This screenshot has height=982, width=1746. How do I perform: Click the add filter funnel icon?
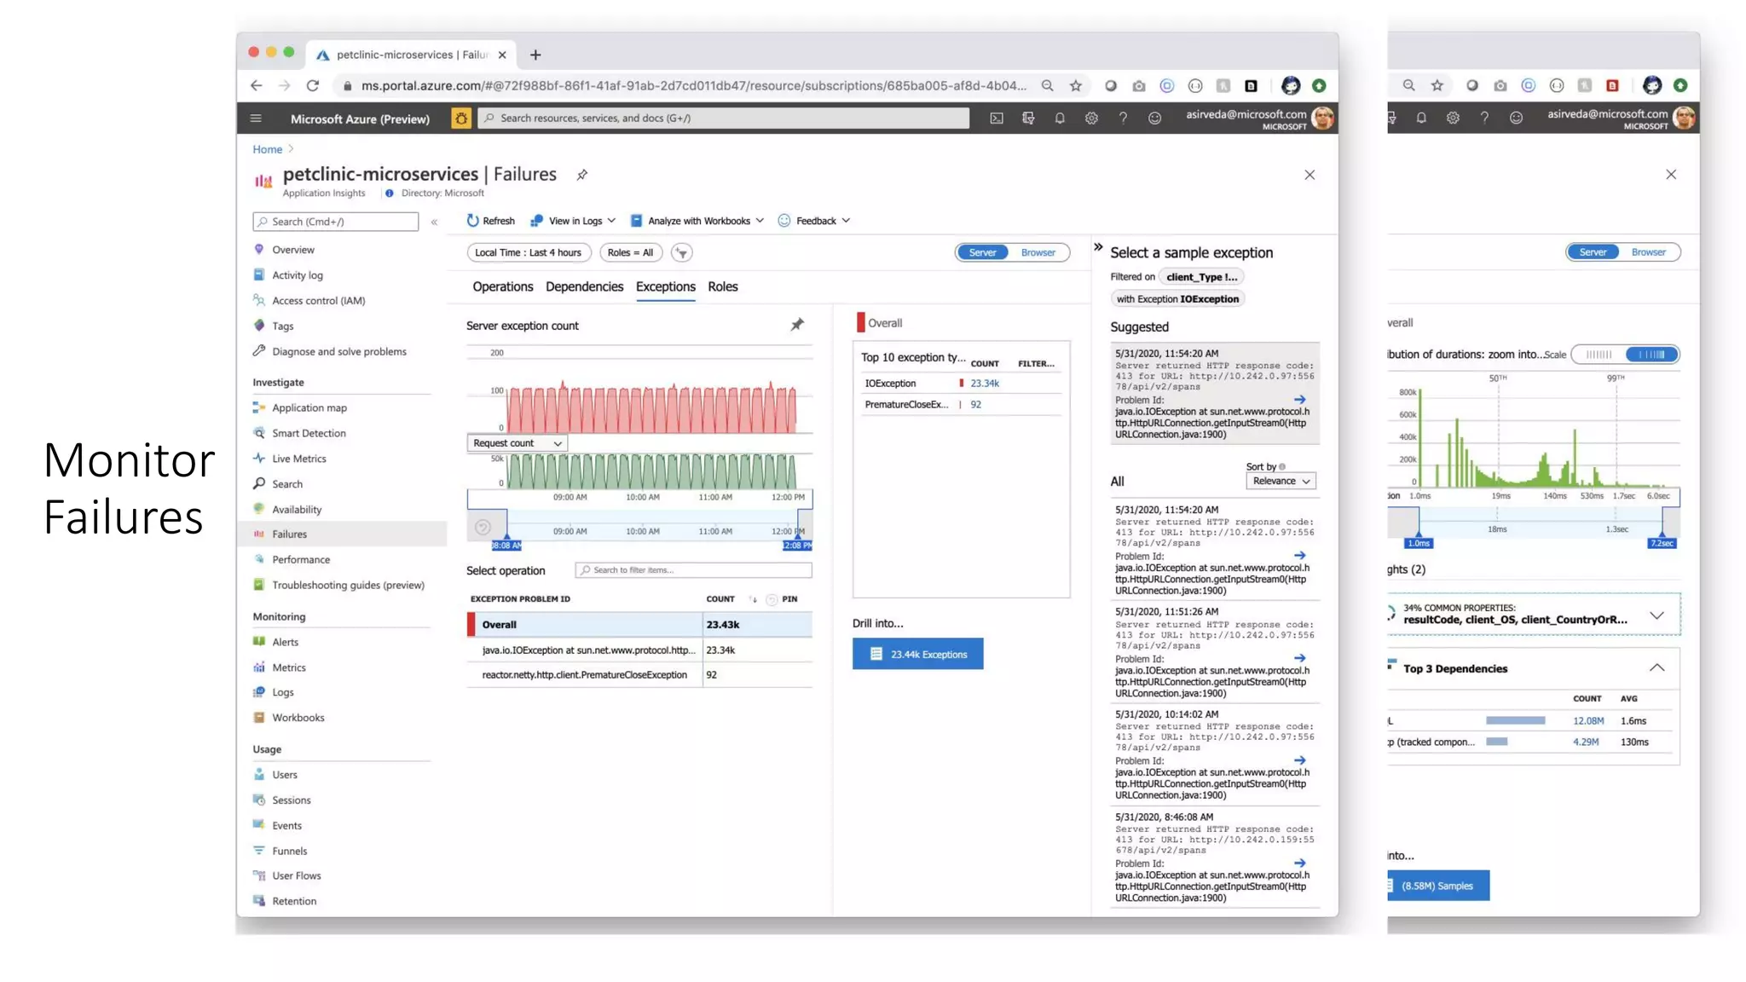681,253
